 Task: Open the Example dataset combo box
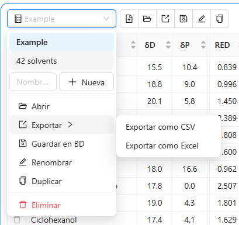click(61, 19)
